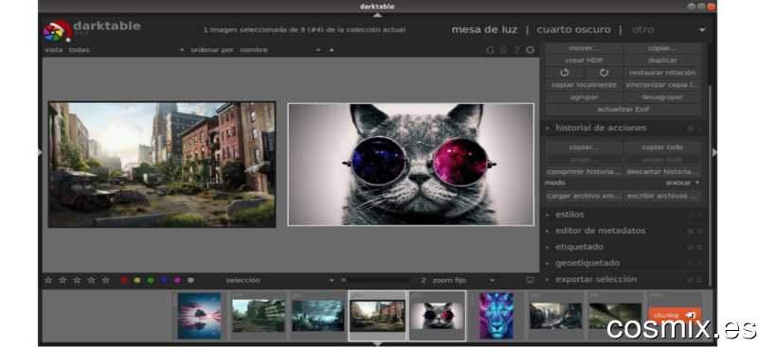Open presets menu of geoetiquetado module
This screenshot has height=347, width=758.
pyautogui.click(x=699, y=264)
